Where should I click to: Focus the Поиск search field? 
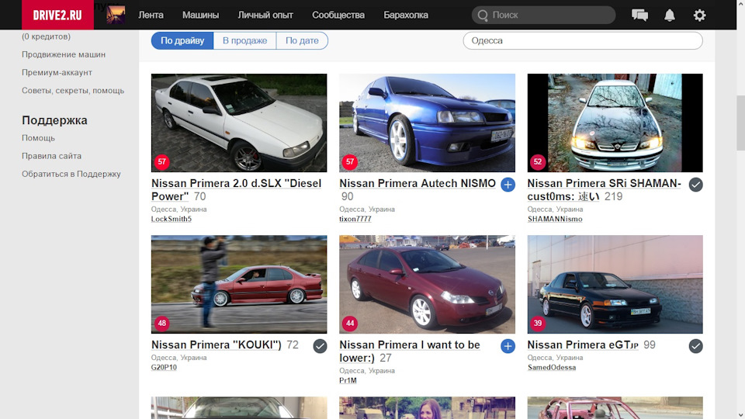point(543,16)
